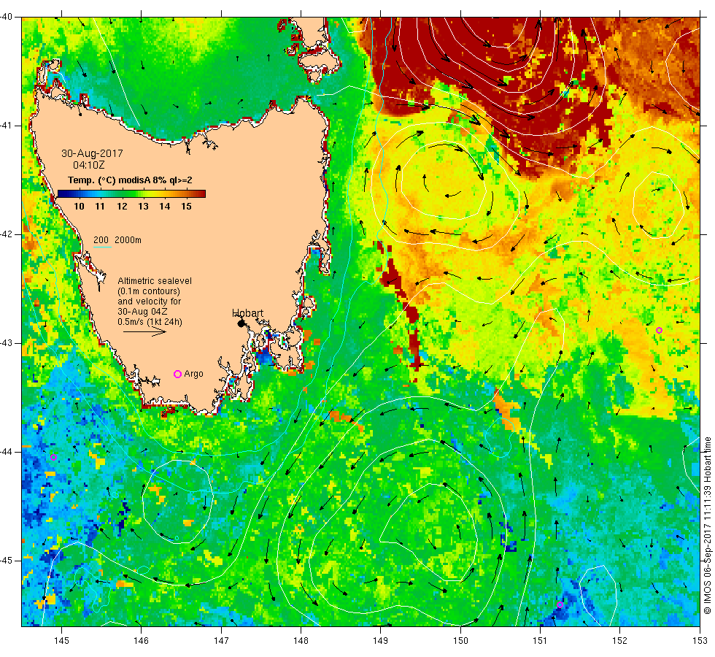Click the longitude 145 axis label
Image resolution: width=715 pixels, height=657 pixels.
click(x=61, y=641)
